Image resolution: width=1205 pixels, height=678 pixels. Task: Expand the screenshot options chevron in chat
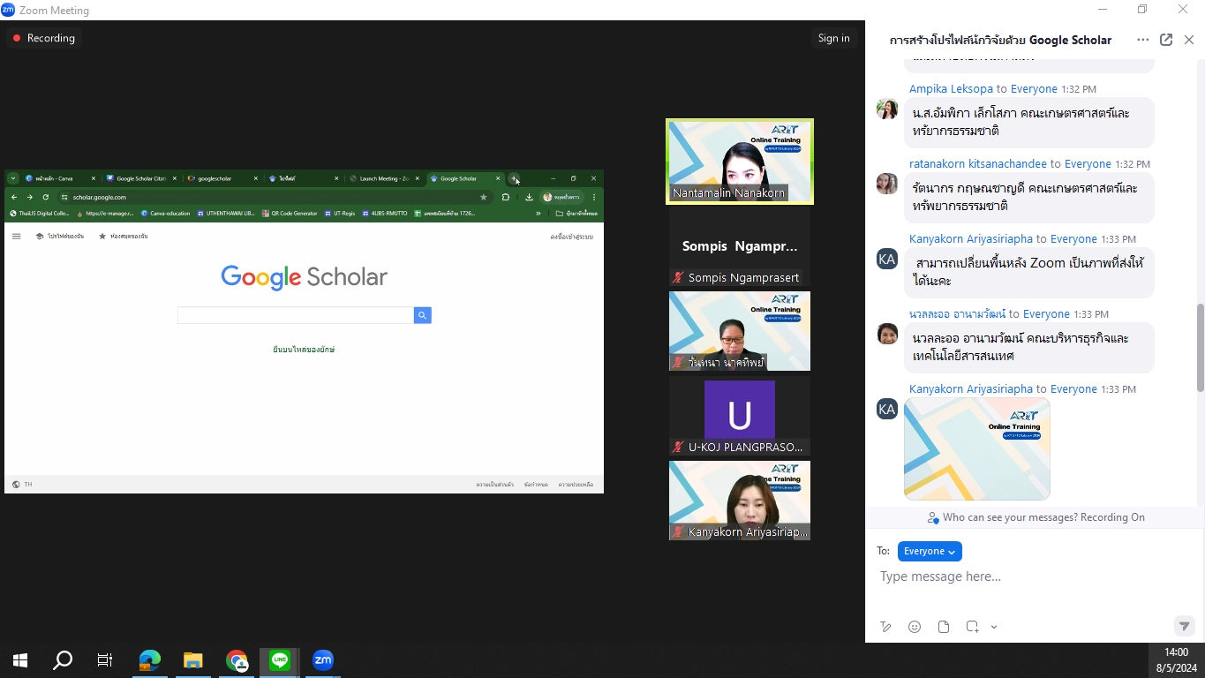click(x=994, y=627)
